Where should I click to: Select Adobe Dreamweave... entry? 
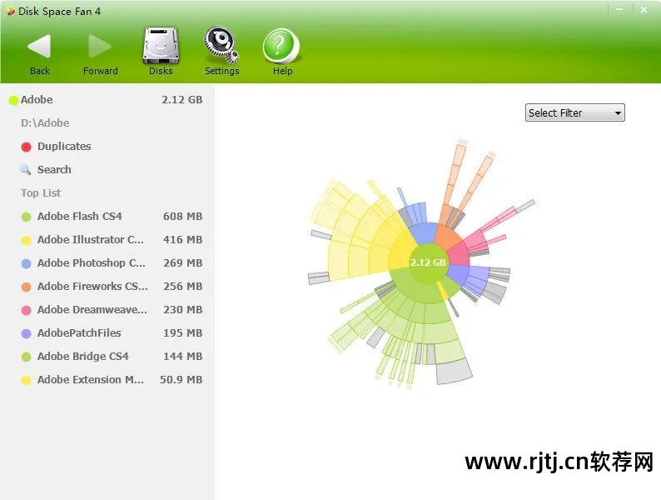92,309
